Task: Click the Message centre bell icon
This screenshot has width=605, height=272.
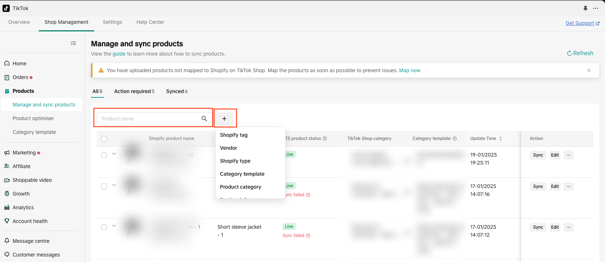Action: click(x=7, y=241)
